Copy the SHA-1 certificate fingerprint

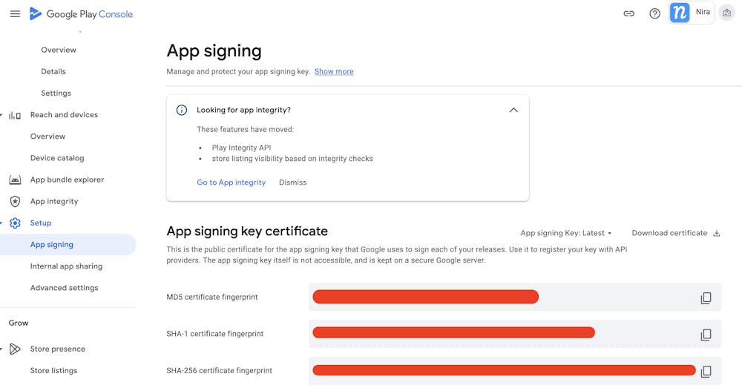click(x=706, y=335)
